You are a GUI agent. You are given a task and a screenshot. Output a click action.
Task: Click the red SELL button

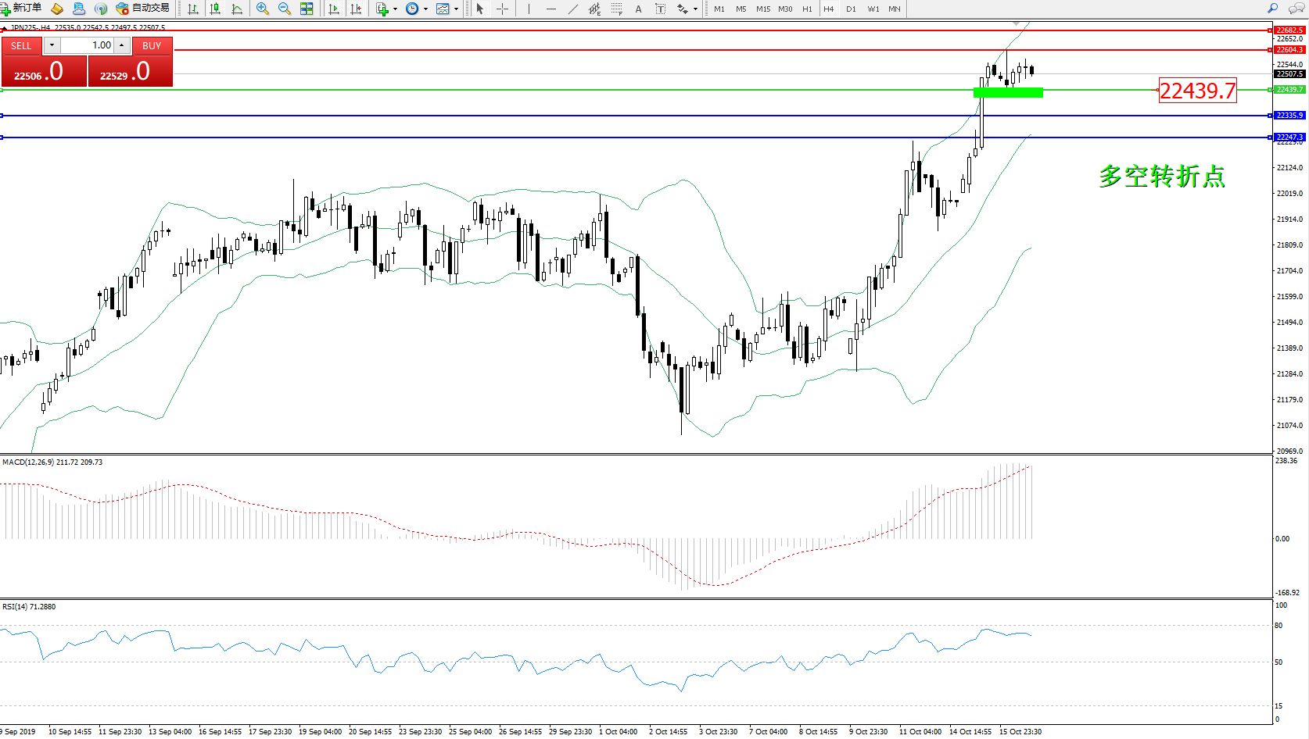click(21, 46)
